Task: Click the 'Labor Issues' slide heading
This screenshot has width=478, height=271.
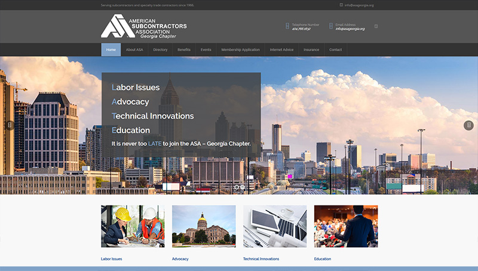Action: pyautogui.click(x=136, y=88)
